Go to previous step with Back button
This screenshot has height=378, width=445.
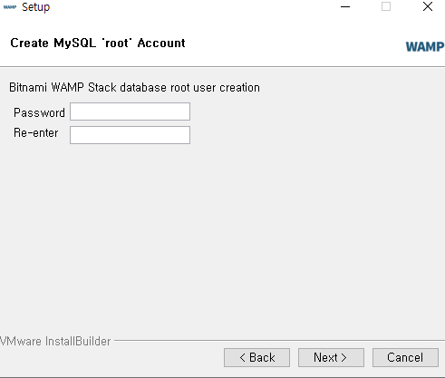click(256, 358)
